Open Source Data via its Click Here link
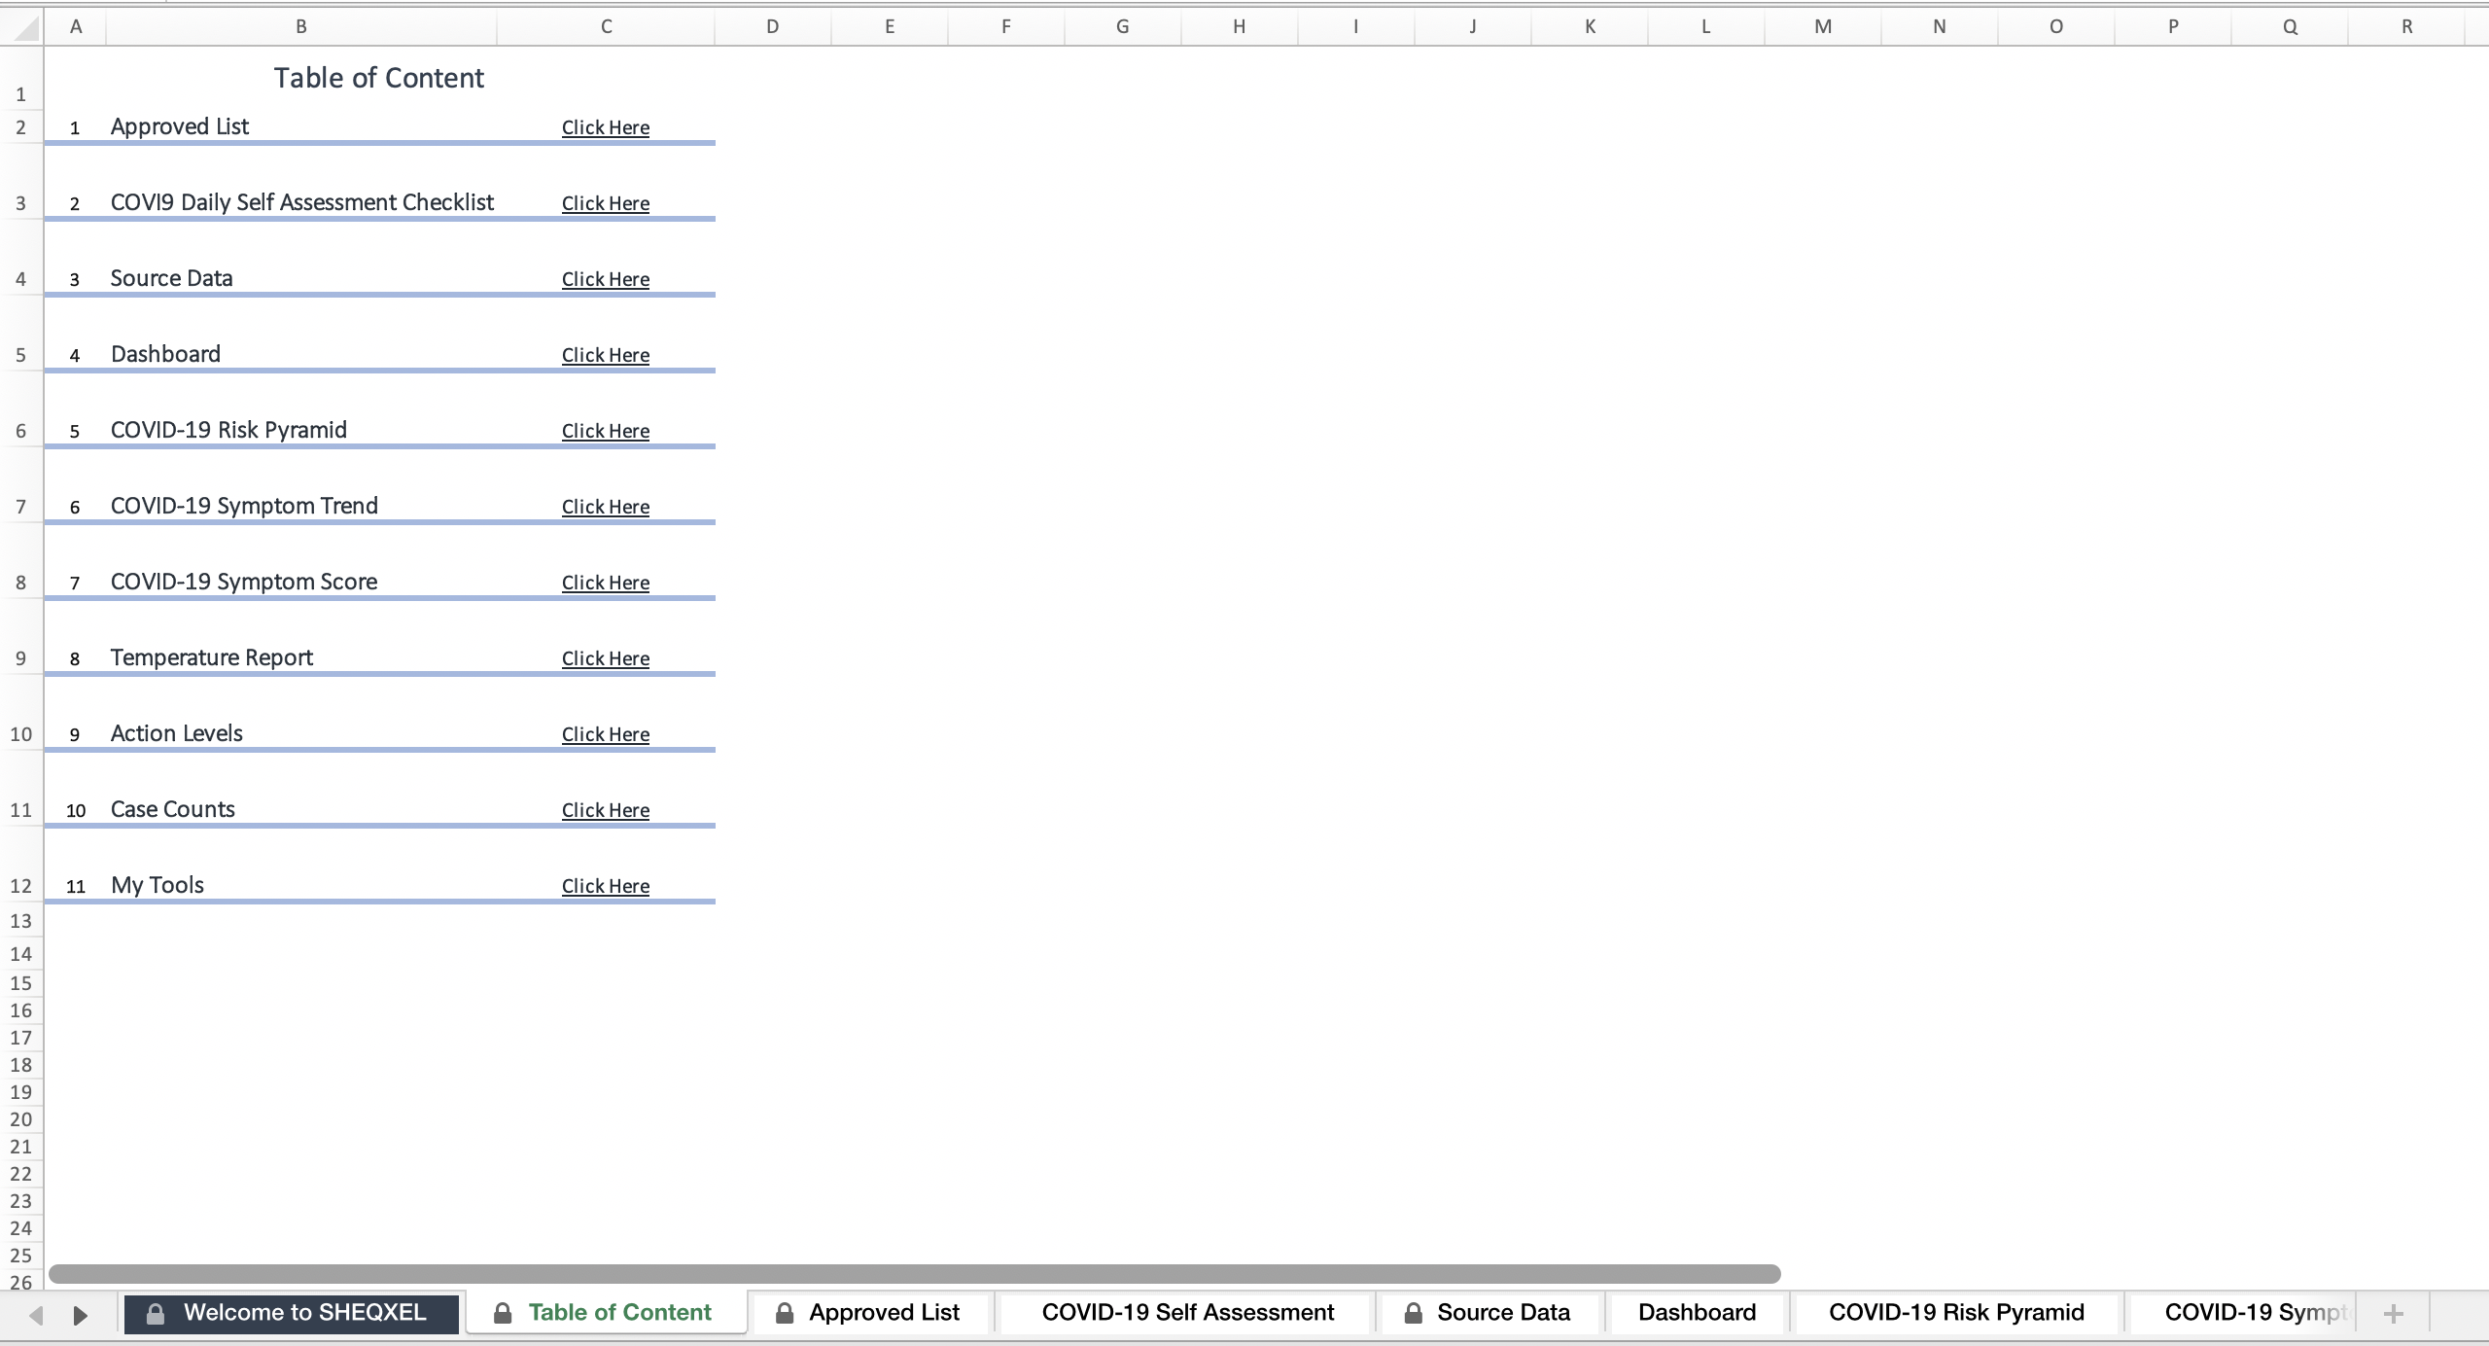The image size is (2489, 1346). pos(606,279)
